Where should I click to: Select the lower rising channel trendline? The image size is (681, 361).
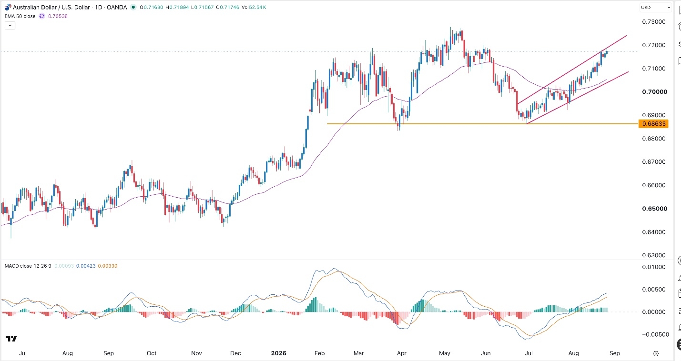coord(578,98)
